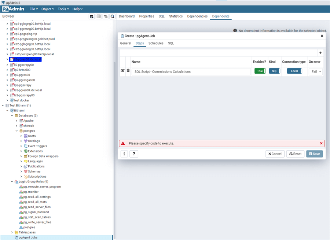
Task: Click the Filtered Rows toolbar icon
Action: coord(106,16)
